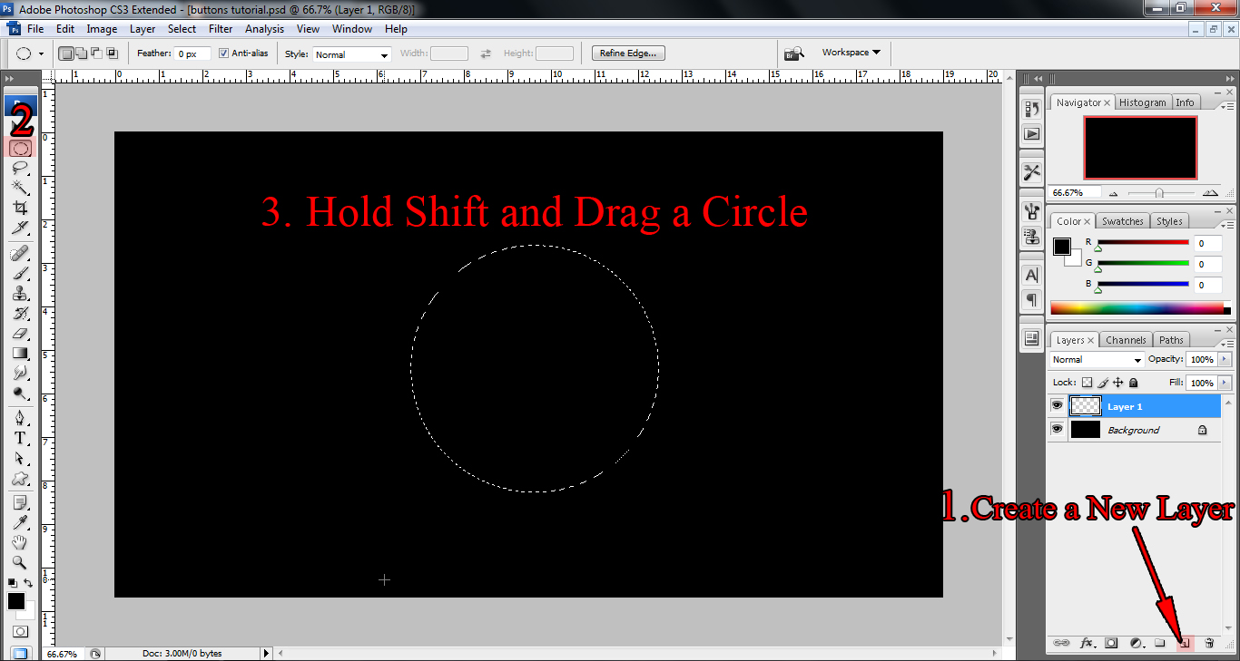Screen dimensions: 1240x661
Task: Open the Paragraph panel icon in dock
Action: pos(1031,299)
